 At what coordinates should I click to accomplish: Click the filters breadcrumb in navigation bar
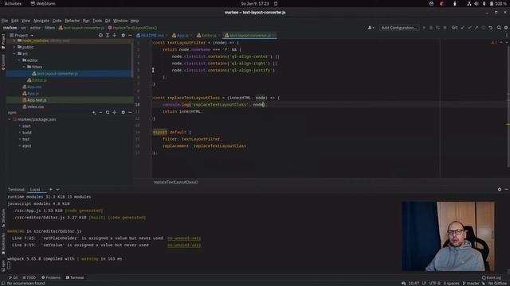pyautogui.click(x=49, y=28)
